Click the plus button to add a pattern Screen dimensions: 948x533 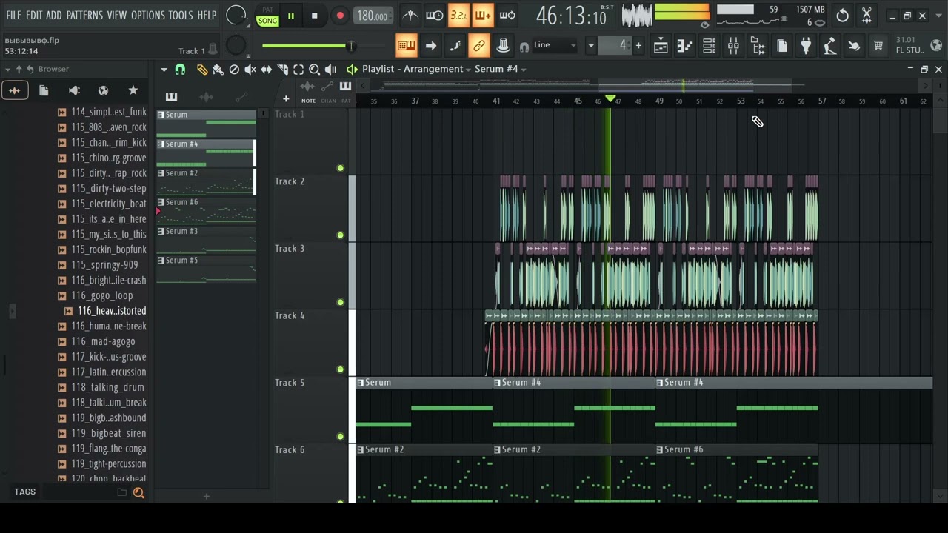(638, 46)
